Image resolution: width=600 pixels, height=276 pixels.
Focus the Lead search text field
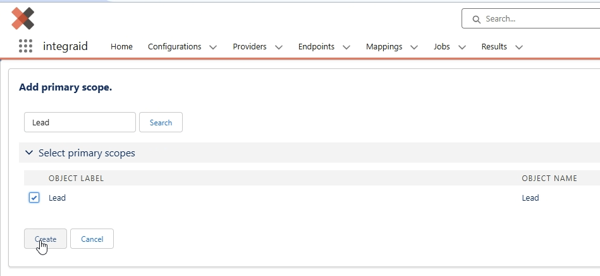tap(80, 122)
